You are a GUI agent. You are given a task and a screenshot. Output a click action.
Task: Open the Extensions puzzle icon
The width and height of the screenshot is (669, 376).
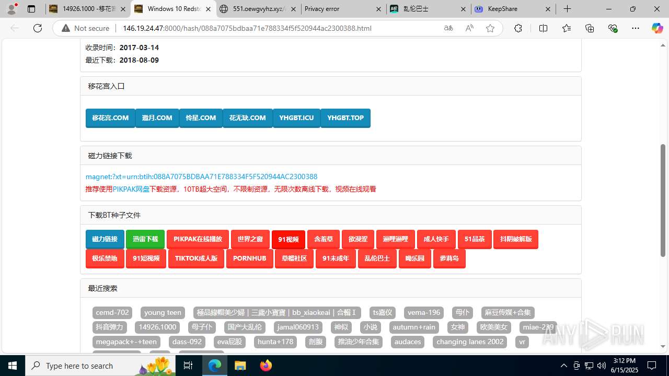[518, 28]
